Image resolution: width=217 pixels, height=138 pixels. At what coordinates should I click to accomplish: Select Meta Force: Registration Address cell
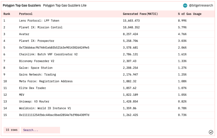click(46, 81)
